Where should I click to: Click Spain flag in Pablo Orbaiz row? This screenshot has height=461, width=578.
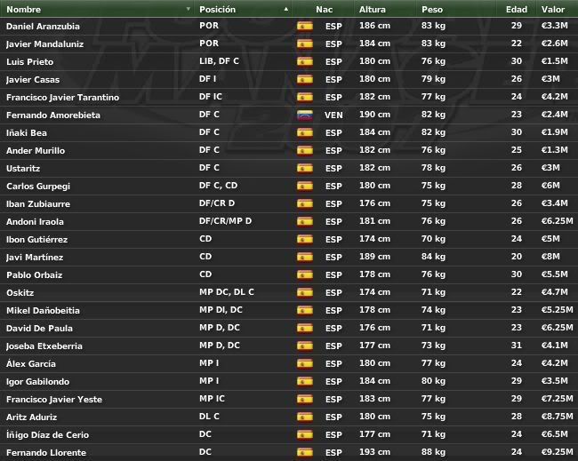click(x=305, y=274)
